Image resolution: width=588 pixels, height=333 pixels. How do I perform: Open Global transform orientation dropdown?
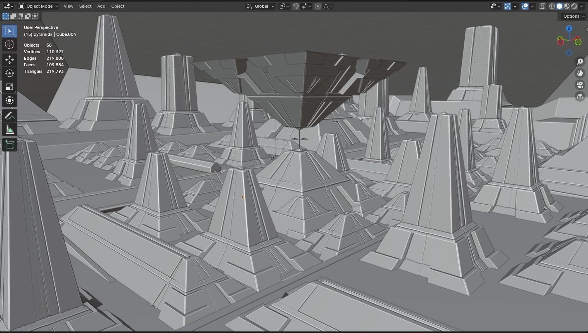[261, 6]
